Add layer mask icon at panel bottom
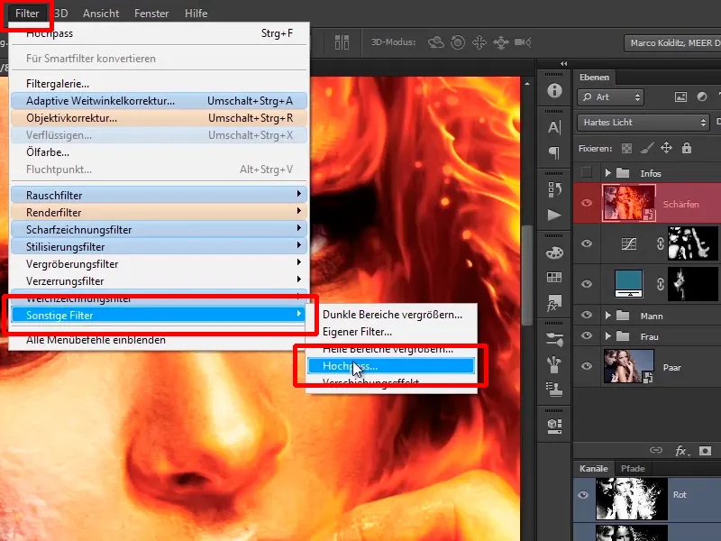The height and width of the screenshot is (541, 721). click(x=705, y=451)
